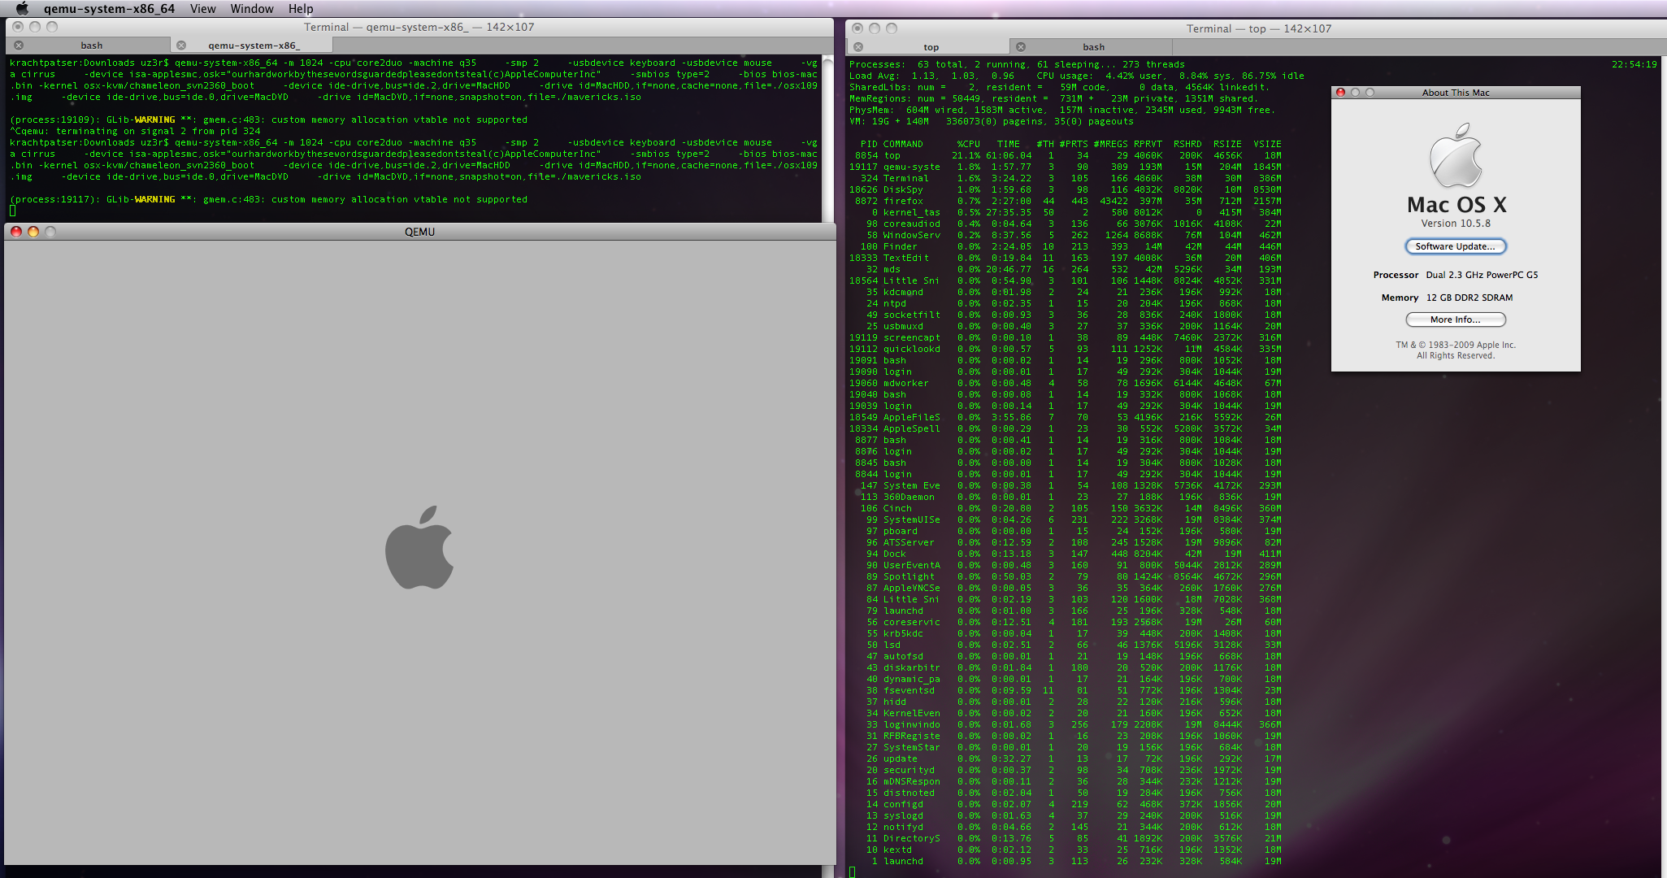This screenshot has width=1667, height=878.
Task: Click the COMMAND column header in top
Action: pos(903,144)
